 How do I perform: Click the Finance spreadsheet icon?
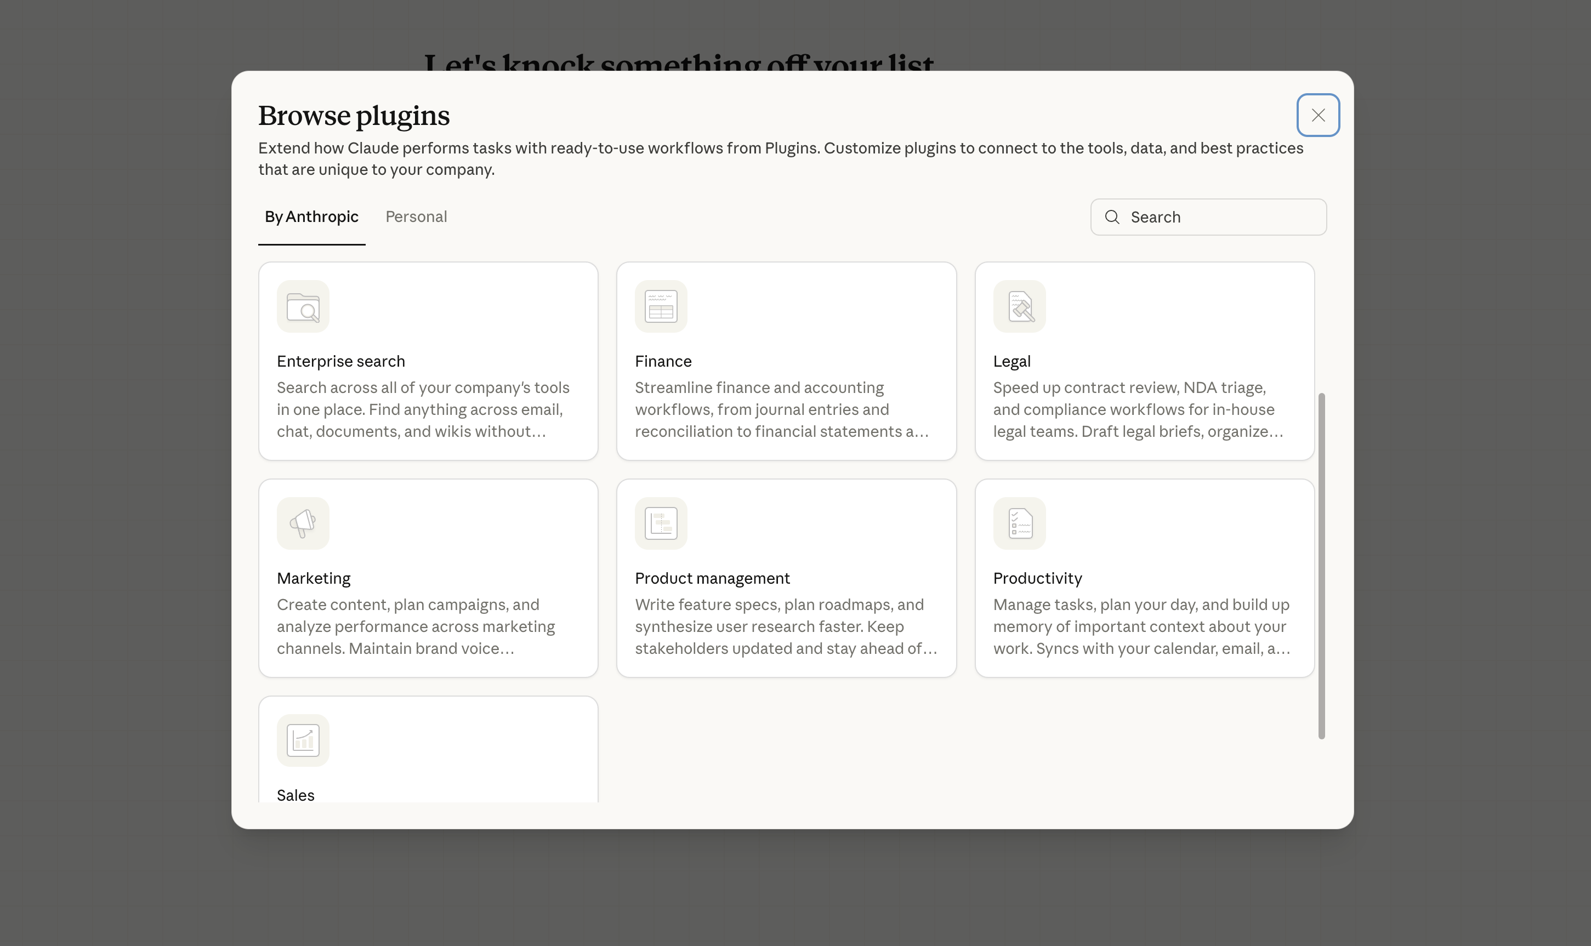coord(661,306)
